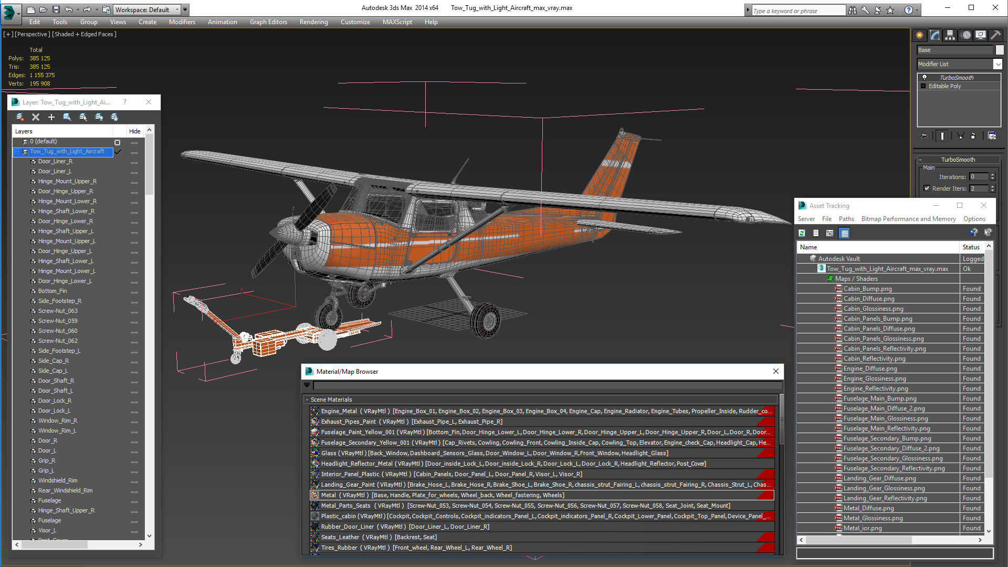Open Configure Modifier Sets
Viewport: 1008px width, 567px height.
(x=992, y=136)
